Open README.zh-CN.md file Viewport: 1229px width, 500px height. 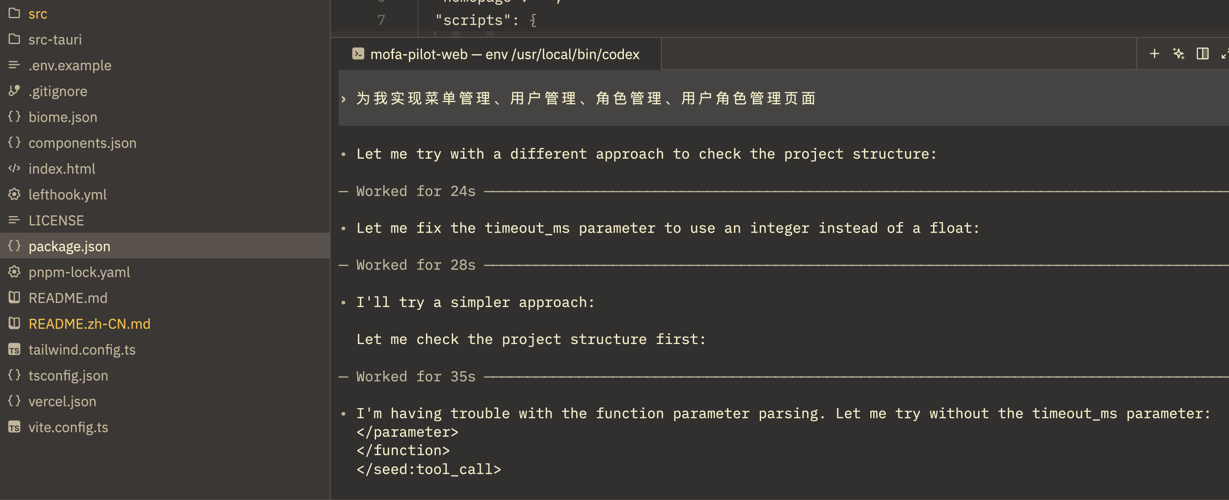tap(89, 324)
